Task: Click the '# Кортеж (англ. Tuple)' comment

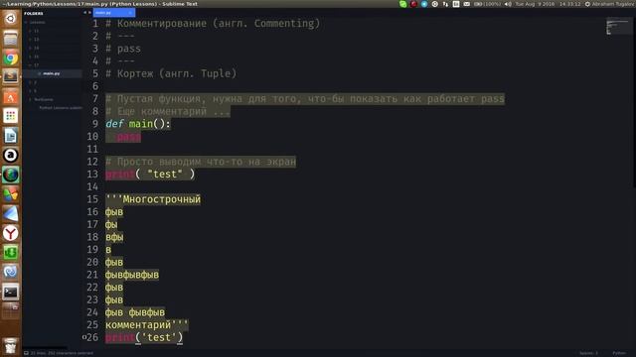Action: click(171, 73)
